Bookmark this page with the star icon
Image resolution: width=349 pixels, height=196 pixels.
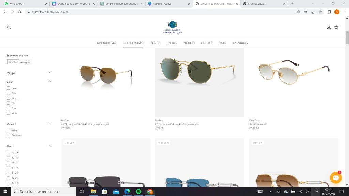[320, 12]
